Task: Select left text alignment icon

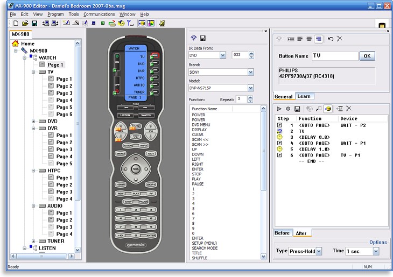Action: click(300, 39)
